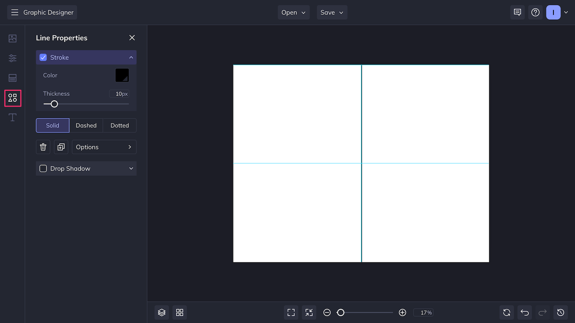Open the Edit adjustments sliders icon

click(13, 58)
